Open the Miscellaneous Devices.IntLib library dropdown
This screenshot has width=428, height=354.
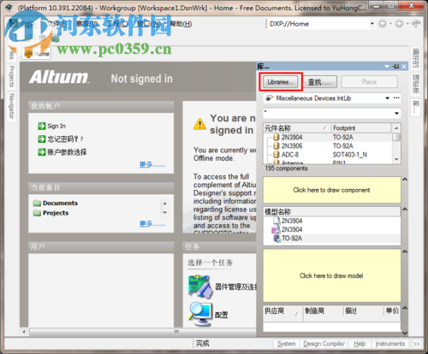[x=388, y=98]
